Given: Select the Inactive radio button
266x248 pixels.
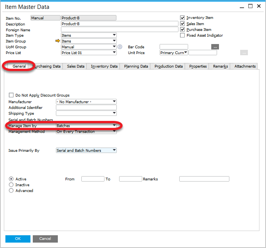Looking at the screenshot, I should pyautogui.click(x=11, y=185).
